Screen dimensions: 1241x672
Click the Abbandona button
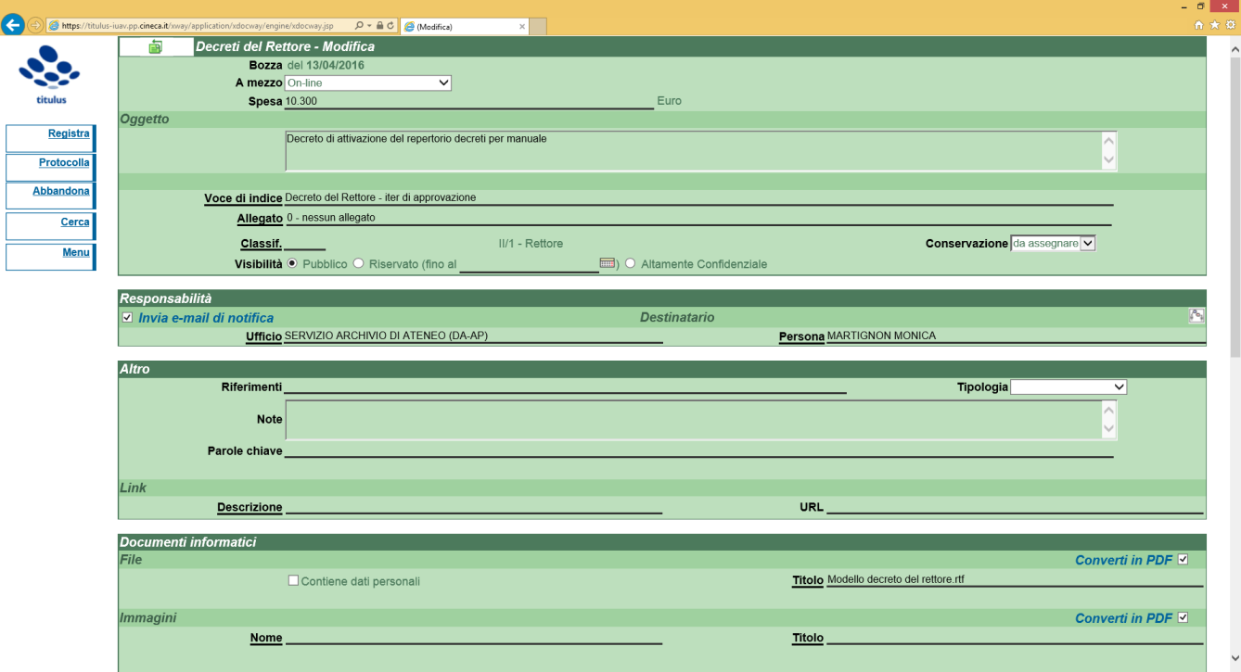pyautogui.click(x=50, y=196)
